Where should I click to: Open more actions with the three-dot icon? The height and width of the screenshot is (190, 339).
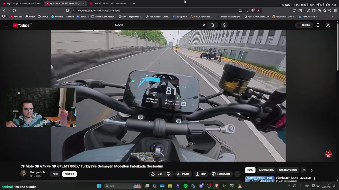click(x=237, y=174)
